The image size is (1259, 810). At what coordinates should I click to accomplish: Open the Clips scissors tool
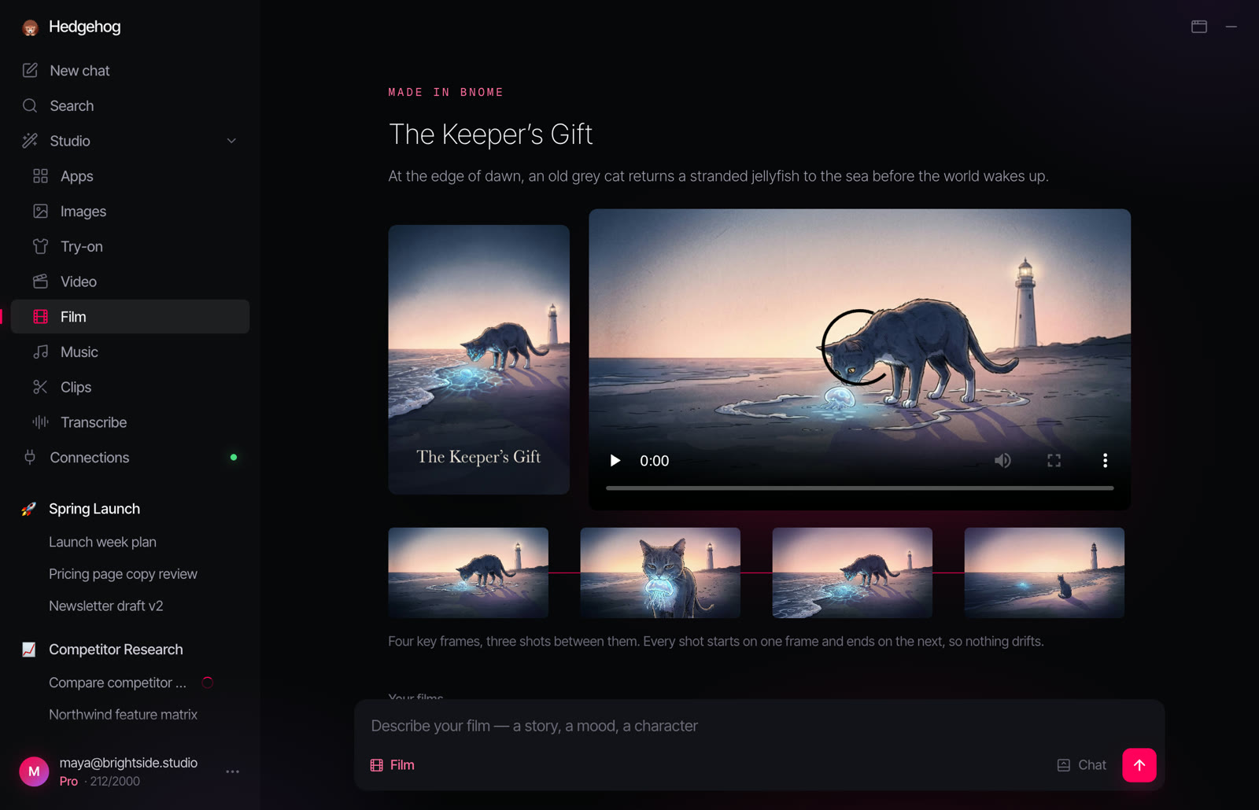coord(130,387)
